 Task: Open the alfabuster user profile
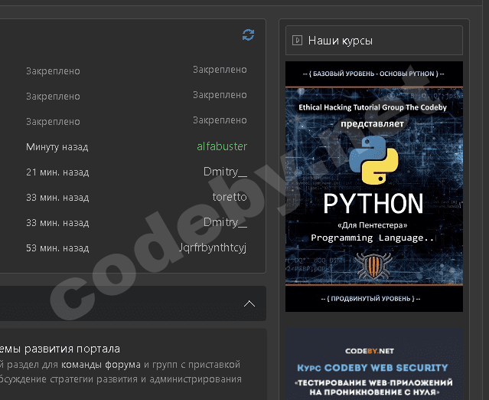point(222,146)
